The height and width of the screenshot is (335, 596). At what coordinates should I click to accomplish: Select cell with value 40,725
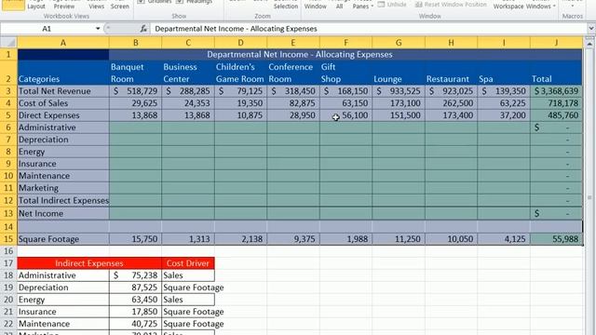[x=135, y=324]
